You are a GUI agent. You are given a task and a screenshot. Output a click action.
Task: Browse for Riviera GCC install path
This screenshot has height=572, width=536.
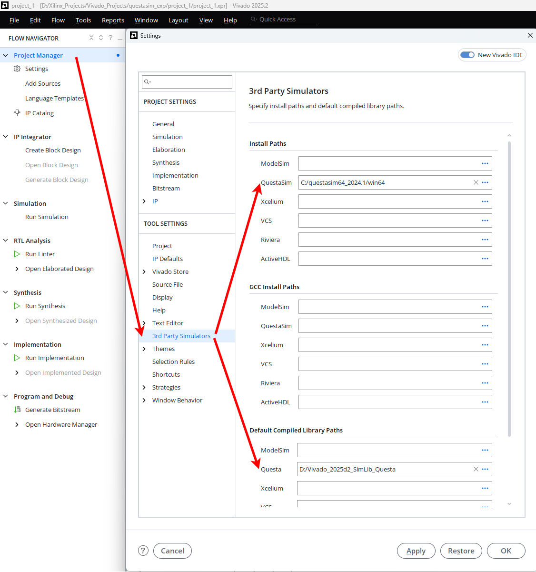tap(485, 383)
